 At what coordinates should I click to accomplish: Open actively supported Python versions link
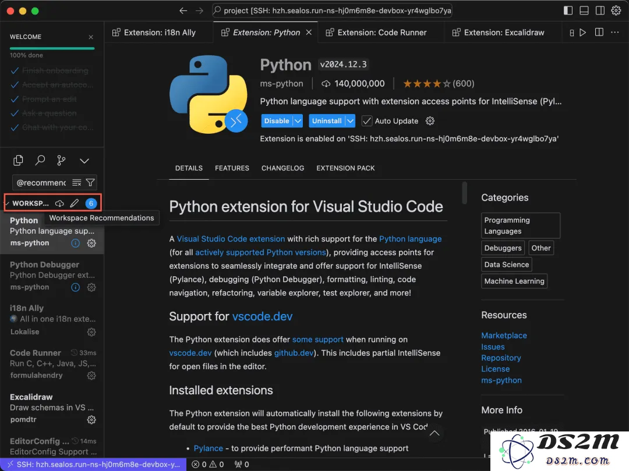coord(260,253)
